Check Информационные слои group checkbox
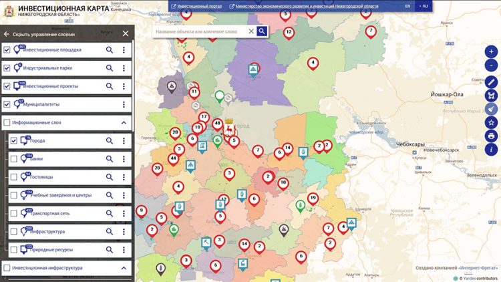Image resolution: width=501 pixels, height=282 pixels. click(x=7, y=122)
